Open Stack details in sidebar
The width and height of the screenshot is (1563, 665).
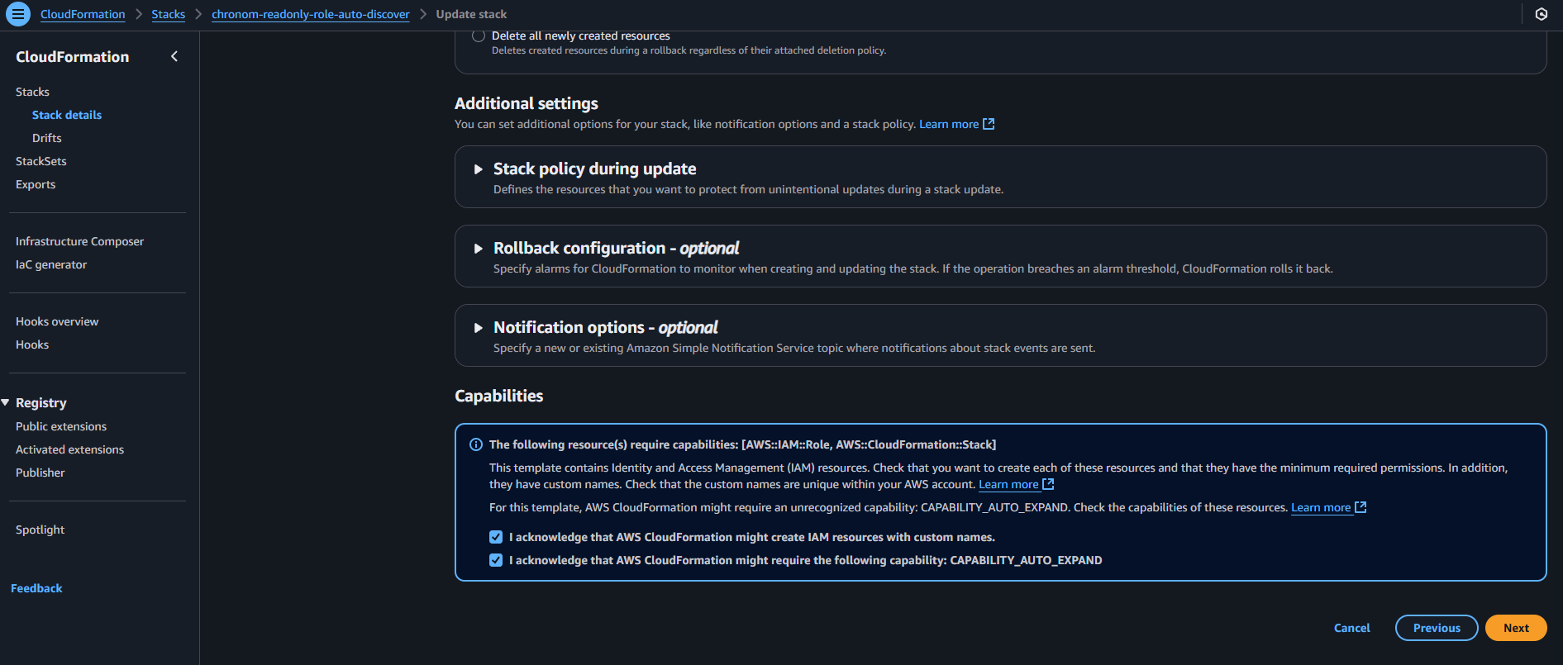67,115
